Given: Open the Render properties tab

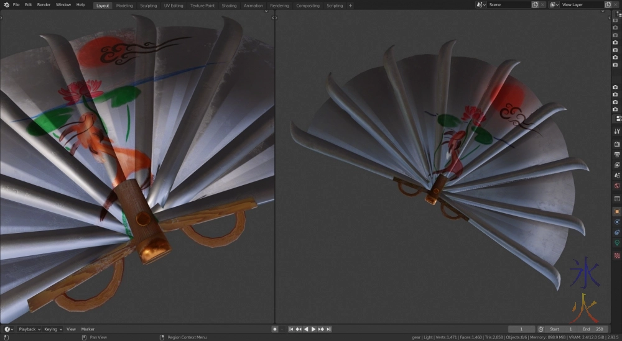Looking at the screenshot, I should pos(617,144).
